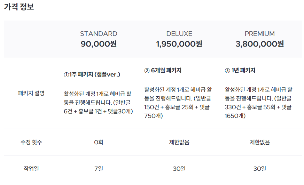Select the STANDARD plan header
304x185 pixels.
(x=99, y=34)
